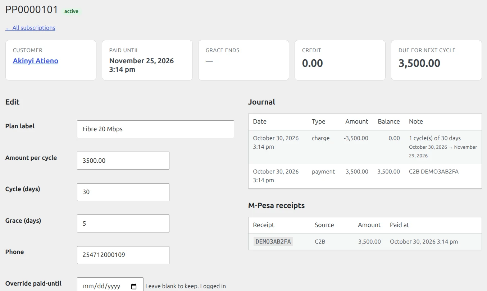Click the journal Note column header
487x291 pixels.
[416, 121]
